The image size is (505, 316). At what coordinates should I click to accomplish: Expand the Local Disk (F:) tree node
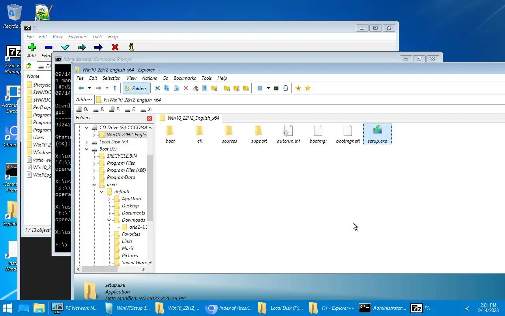pyautogui.click(x=86, y=142)
